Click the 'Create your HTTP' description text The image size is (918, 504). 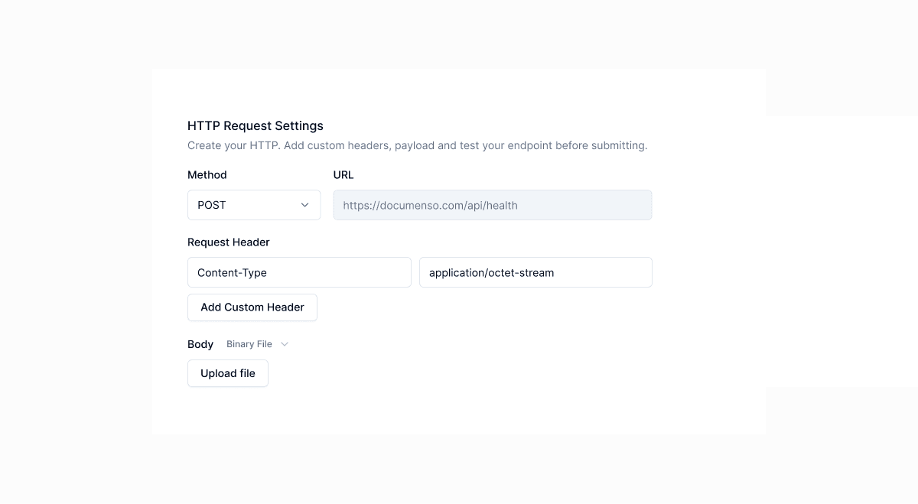tap(233, 145)
